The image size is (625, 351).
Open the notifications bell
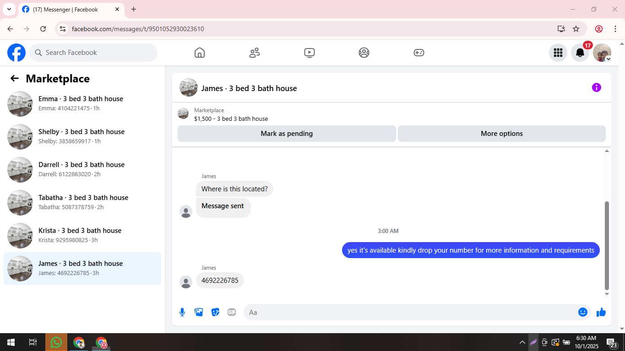(580, 53)
